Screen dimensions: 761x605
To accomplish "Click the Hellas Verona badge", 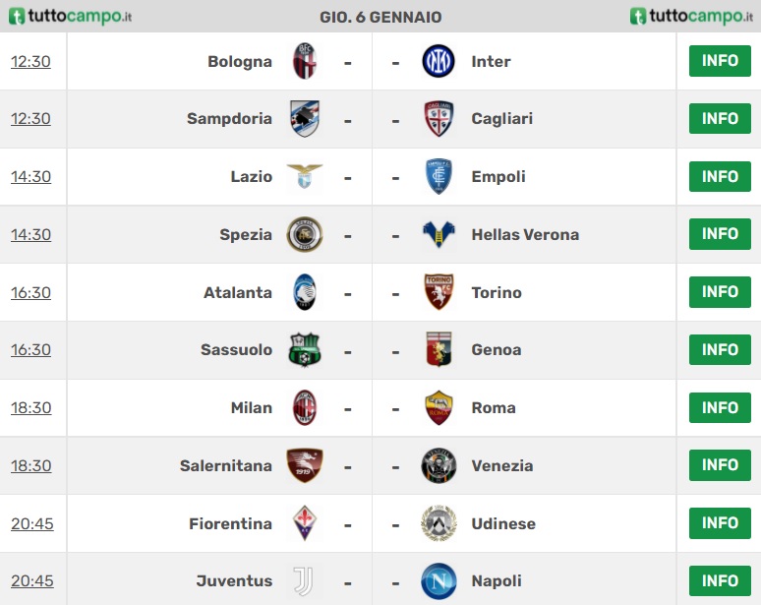I will [x=439, y=234].
